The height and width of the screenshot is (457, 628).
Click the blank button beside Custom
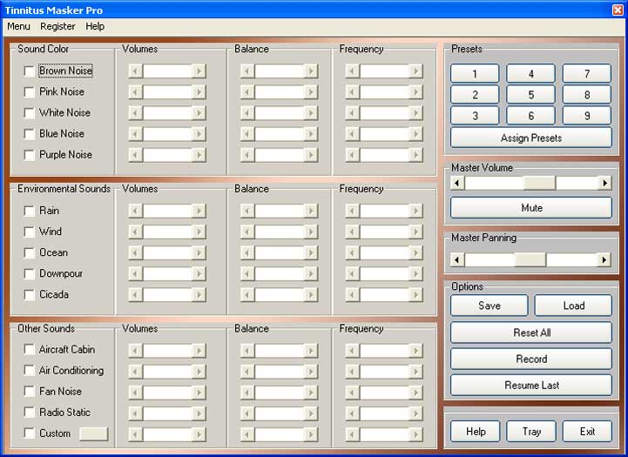(94, 433)
